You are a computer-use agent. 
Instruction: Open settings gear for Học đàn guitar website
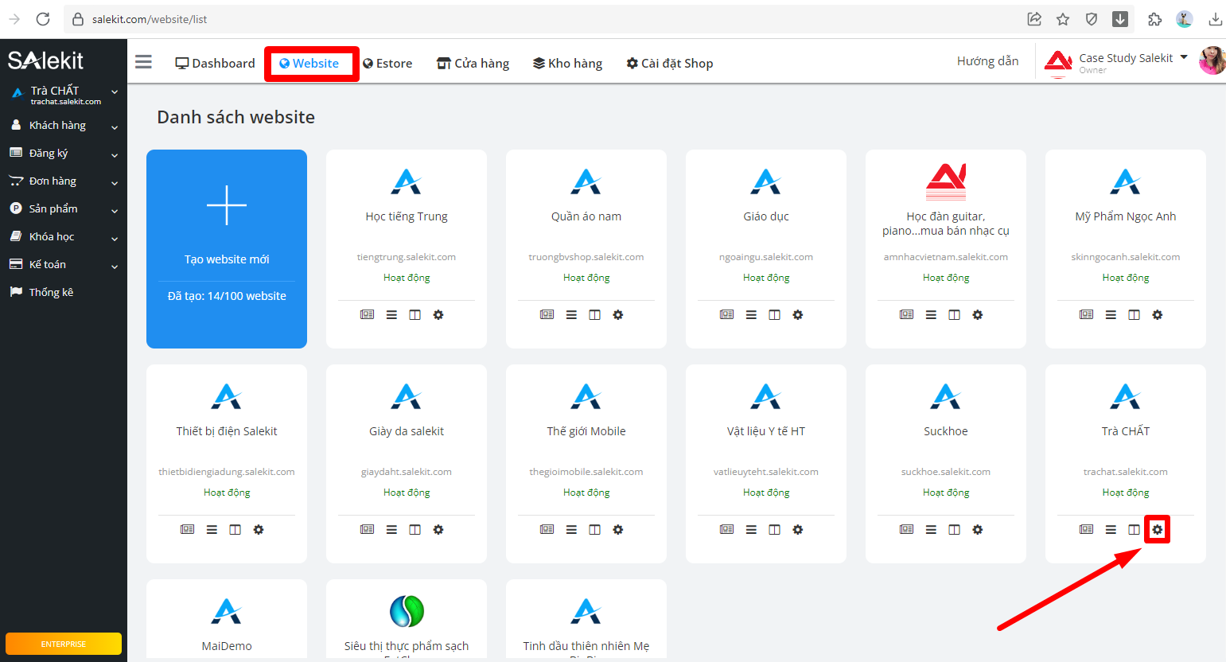tap(978, 315)
